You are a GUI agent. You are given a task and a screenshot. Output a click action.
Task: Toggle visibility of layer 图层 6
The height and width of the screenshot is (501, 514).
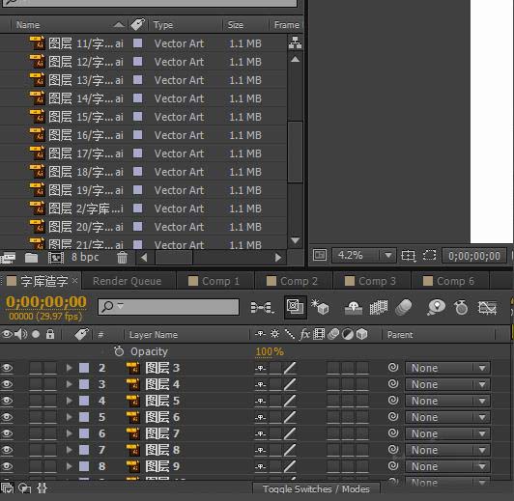7,417
